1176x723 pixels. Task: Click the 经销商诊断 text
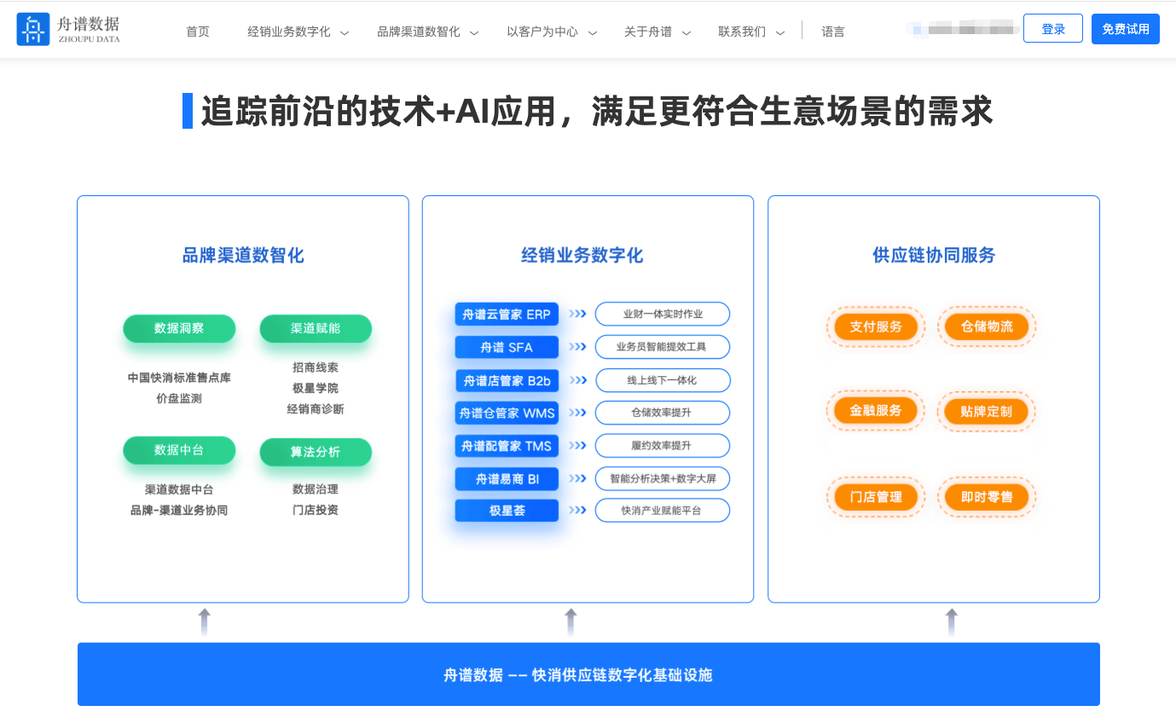pos(316,409)
